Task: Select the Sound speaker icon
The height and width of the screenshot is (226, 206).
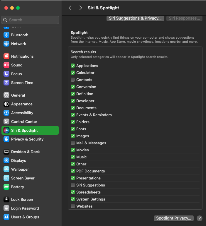Action: click(6, 65)
